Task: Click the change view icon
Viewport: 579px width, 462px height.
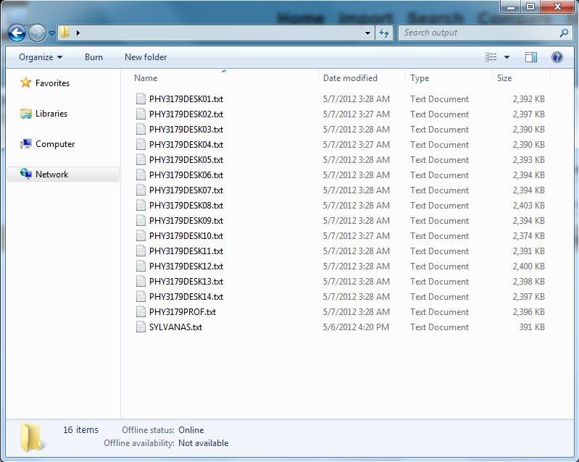Action: click(x=491, y=57)
